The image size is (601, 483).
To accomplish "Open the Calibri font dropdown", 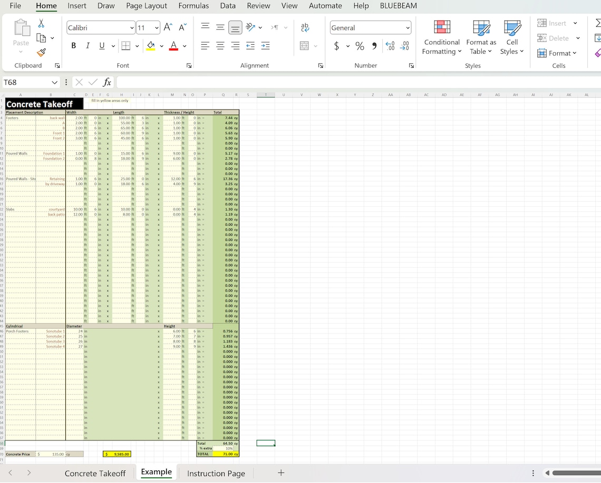I will tap(132, 27).
